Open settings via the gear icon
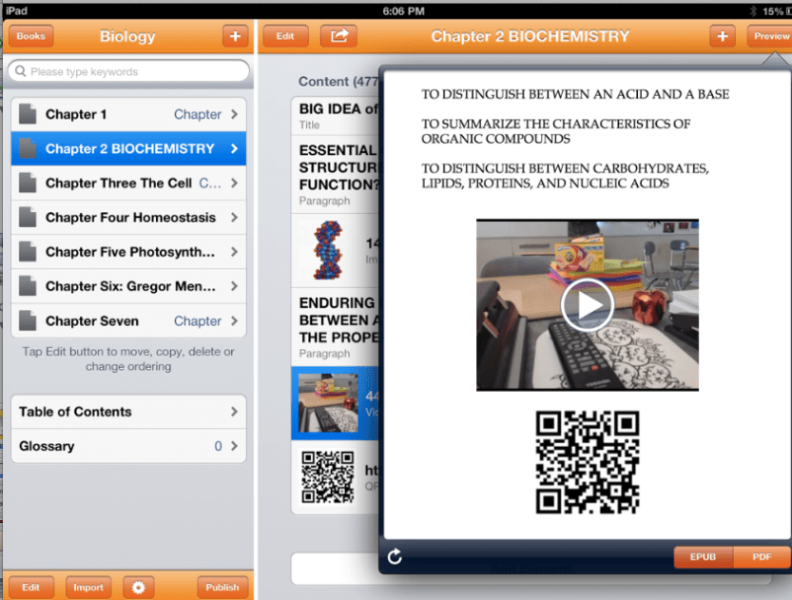Viewport: 792px width, 600px height. coord(138,587)
